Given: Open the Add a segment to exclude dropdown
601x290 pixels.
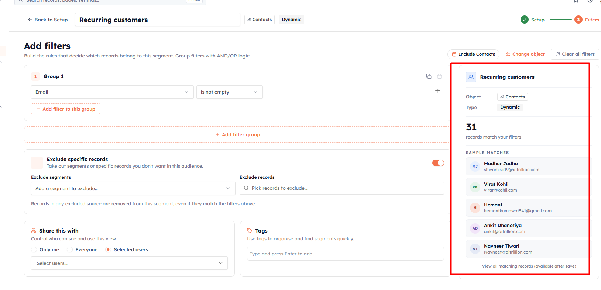Looking at the screenshot, I should coord(133,188).
